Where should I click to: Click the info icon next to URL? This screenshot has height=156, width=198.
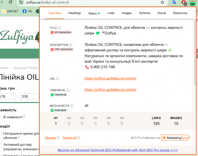pos(58,79)
